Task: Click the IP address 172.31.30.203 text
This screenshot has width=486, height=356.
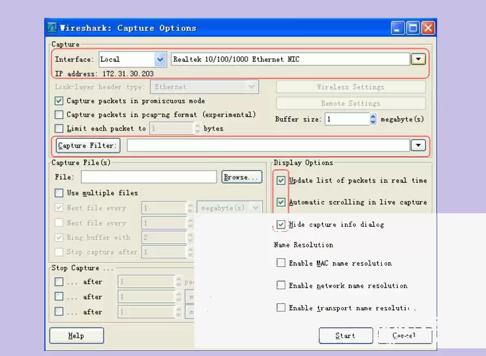Action: pos(104,74)
